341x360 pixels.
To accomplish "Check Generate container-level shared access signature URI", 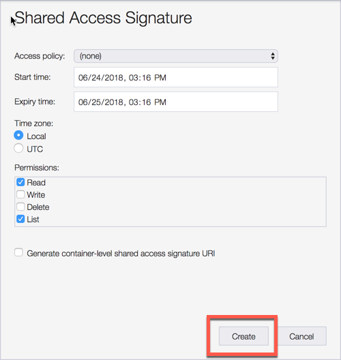I will pyautogui.click(x=18, y=252).
